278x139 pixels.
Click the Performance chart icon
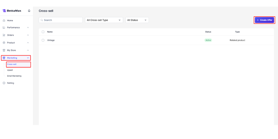(x=4, y=28)
